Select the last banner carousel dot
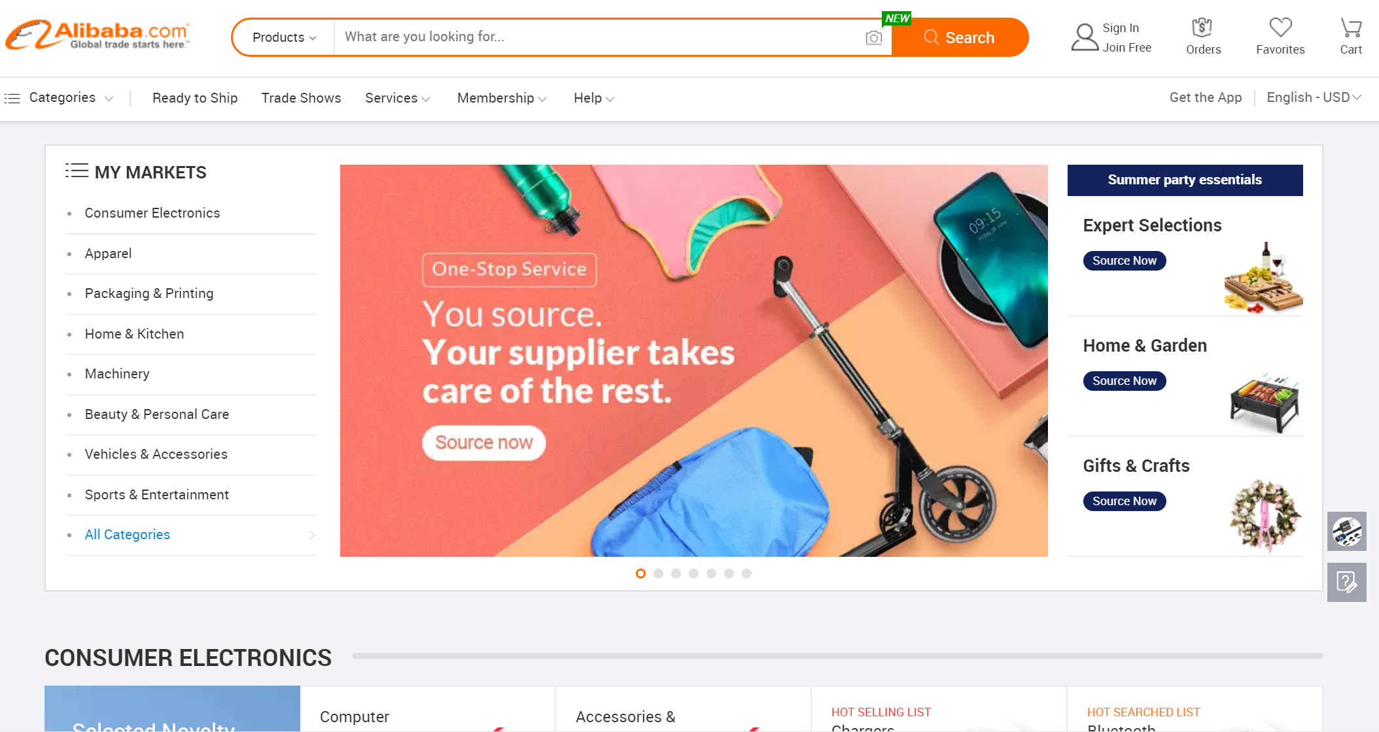This screenshot has height=732, width=1379. 746,573
